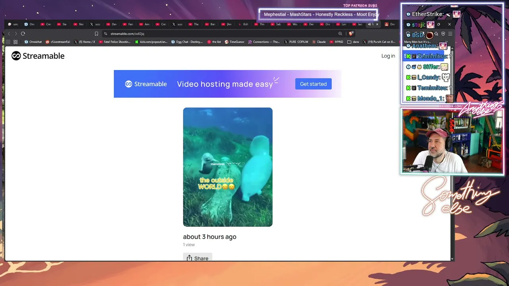Switch to the "Doc" browser tab
Screen dimensions: 509x286
[390, 24]
